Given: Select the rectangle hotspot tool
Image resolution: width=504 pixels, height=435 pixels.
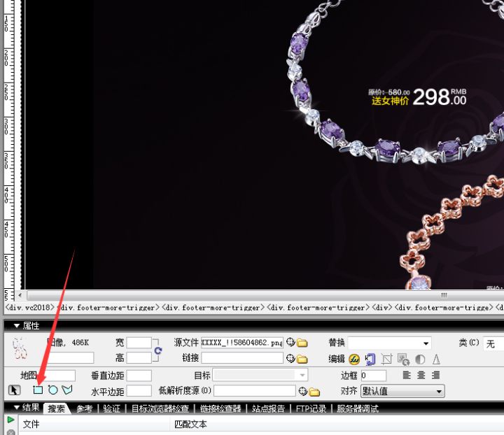Looking at the screenshot, I should tap(38, 390).
